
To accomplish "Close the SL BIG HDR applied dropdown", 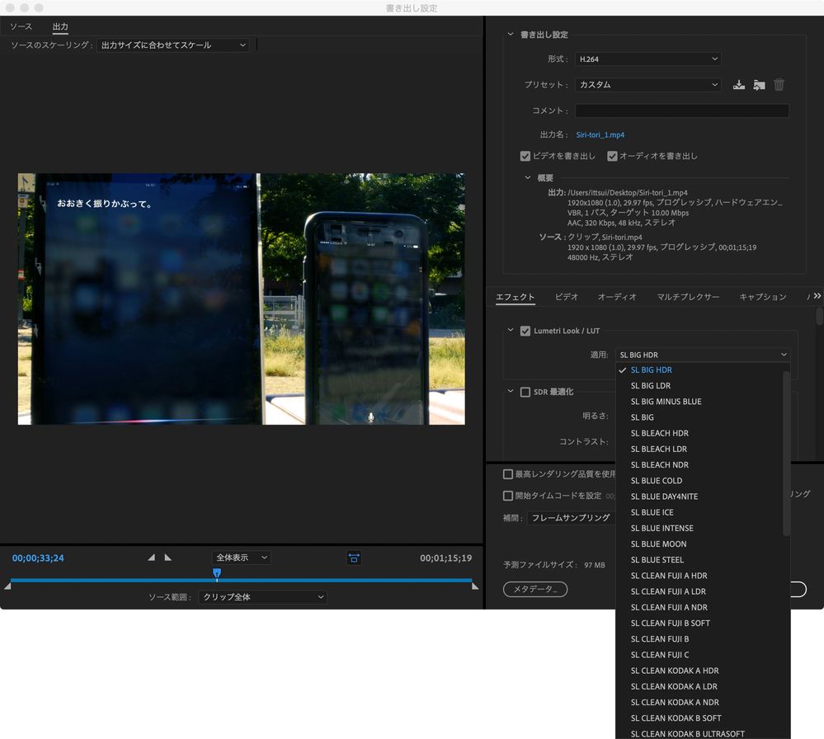I will tap(703, 355).
